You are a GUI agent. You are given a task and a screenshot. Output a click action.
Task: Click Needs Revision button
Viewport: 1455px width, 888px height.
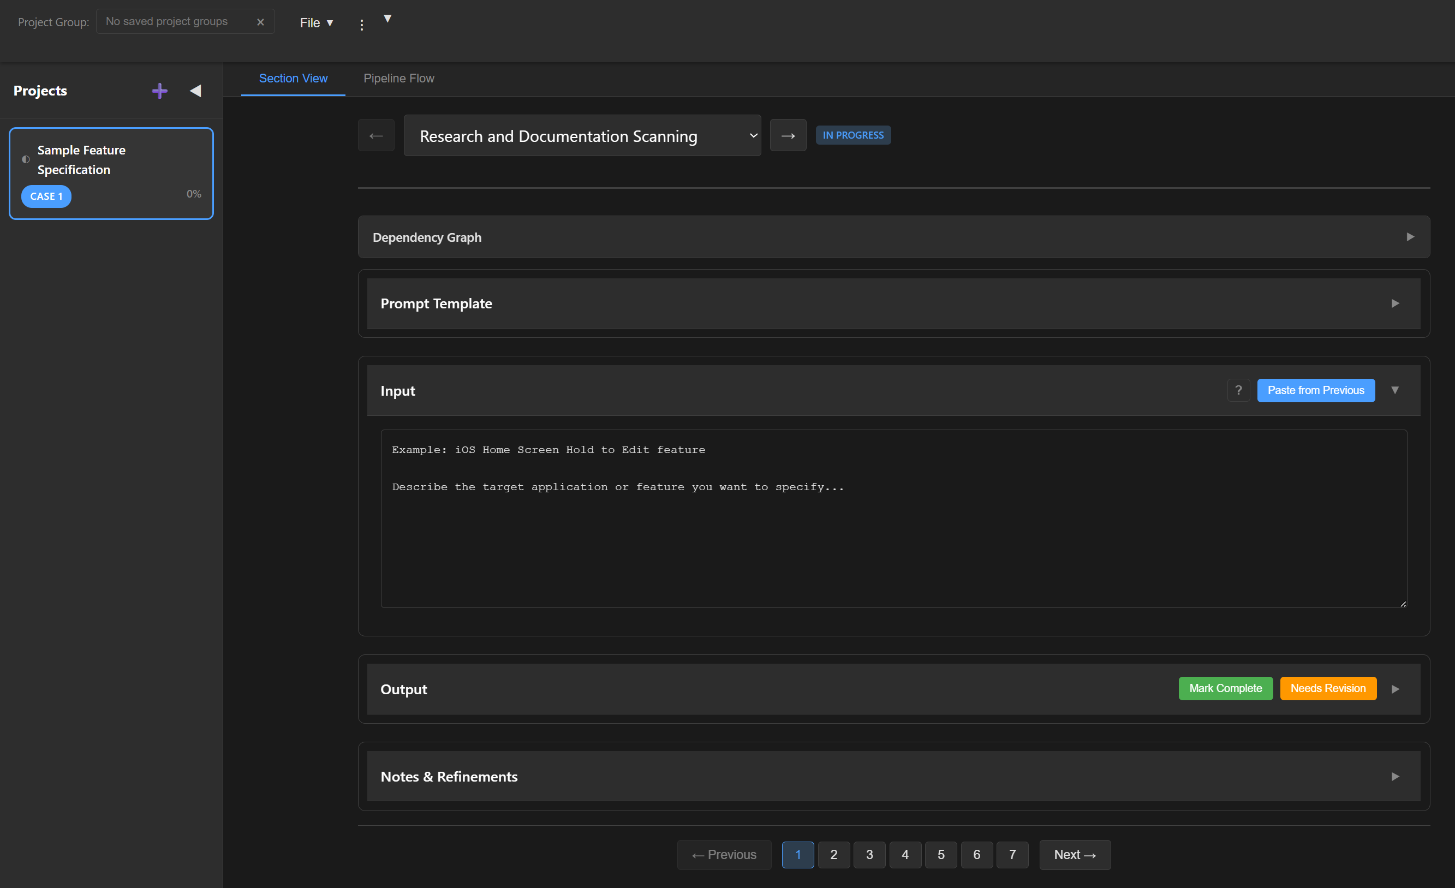tap(1328, 688)
